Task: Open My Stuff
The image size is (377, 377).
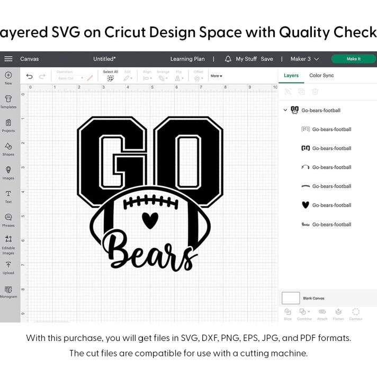Action: click(x=246, y=59)
